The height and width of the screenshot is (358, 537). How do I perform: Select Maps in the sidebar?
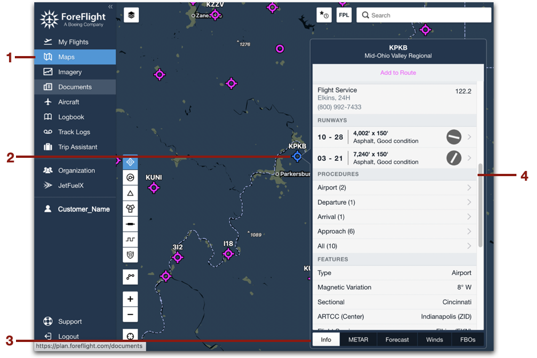click(75, 57)
